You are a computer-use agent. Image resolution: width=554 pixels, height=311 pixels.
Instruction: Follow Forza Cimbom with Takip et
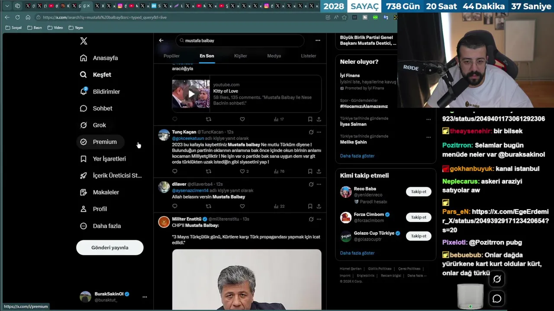coord(419,217)
